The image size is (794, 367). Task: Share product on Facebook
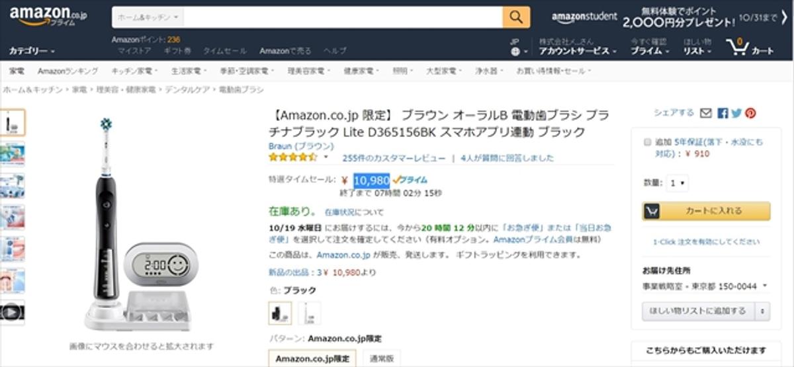723,113
